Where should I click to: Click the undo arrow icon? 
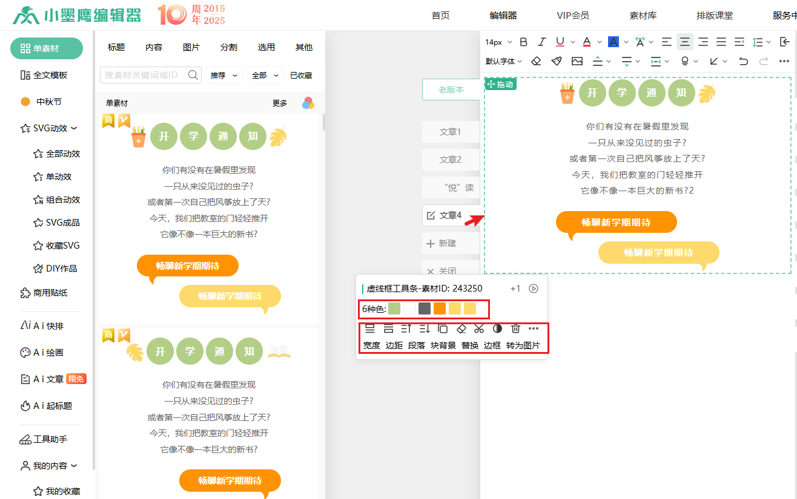click(744, 61)
